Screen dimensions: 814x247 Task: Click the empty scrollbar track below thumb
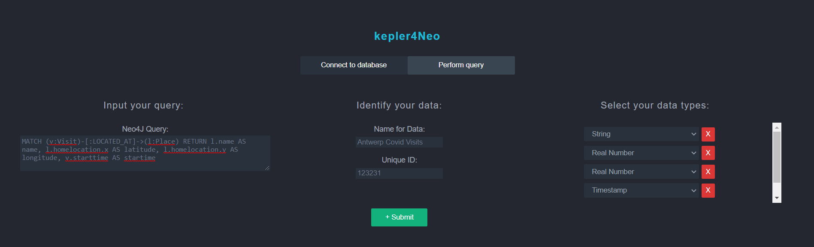coord(777,189)
